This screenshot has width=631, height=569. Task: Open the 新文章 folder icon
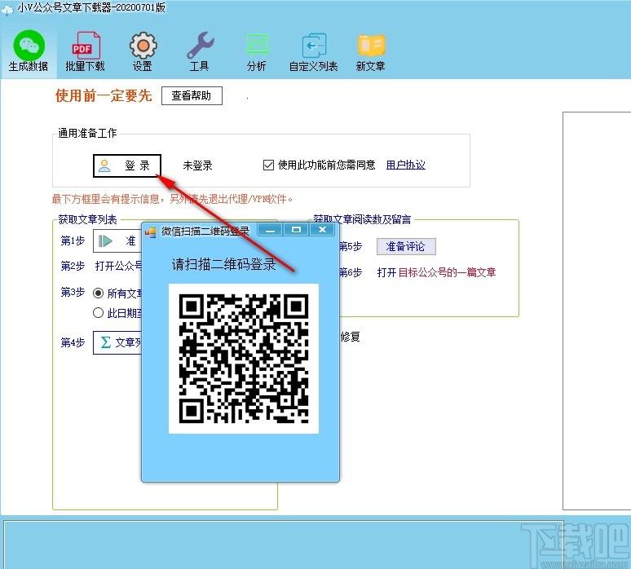tap(371, 51)
